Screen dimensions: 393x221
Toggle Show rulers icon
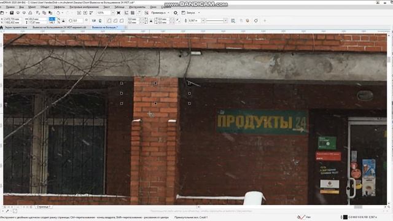pyautogui.click(x=126, y=12)
